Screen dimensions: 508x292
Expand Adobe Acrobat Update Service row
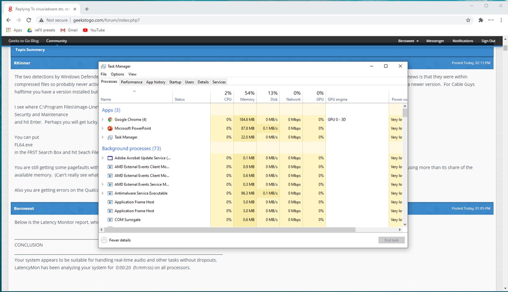tap(103, 158)
